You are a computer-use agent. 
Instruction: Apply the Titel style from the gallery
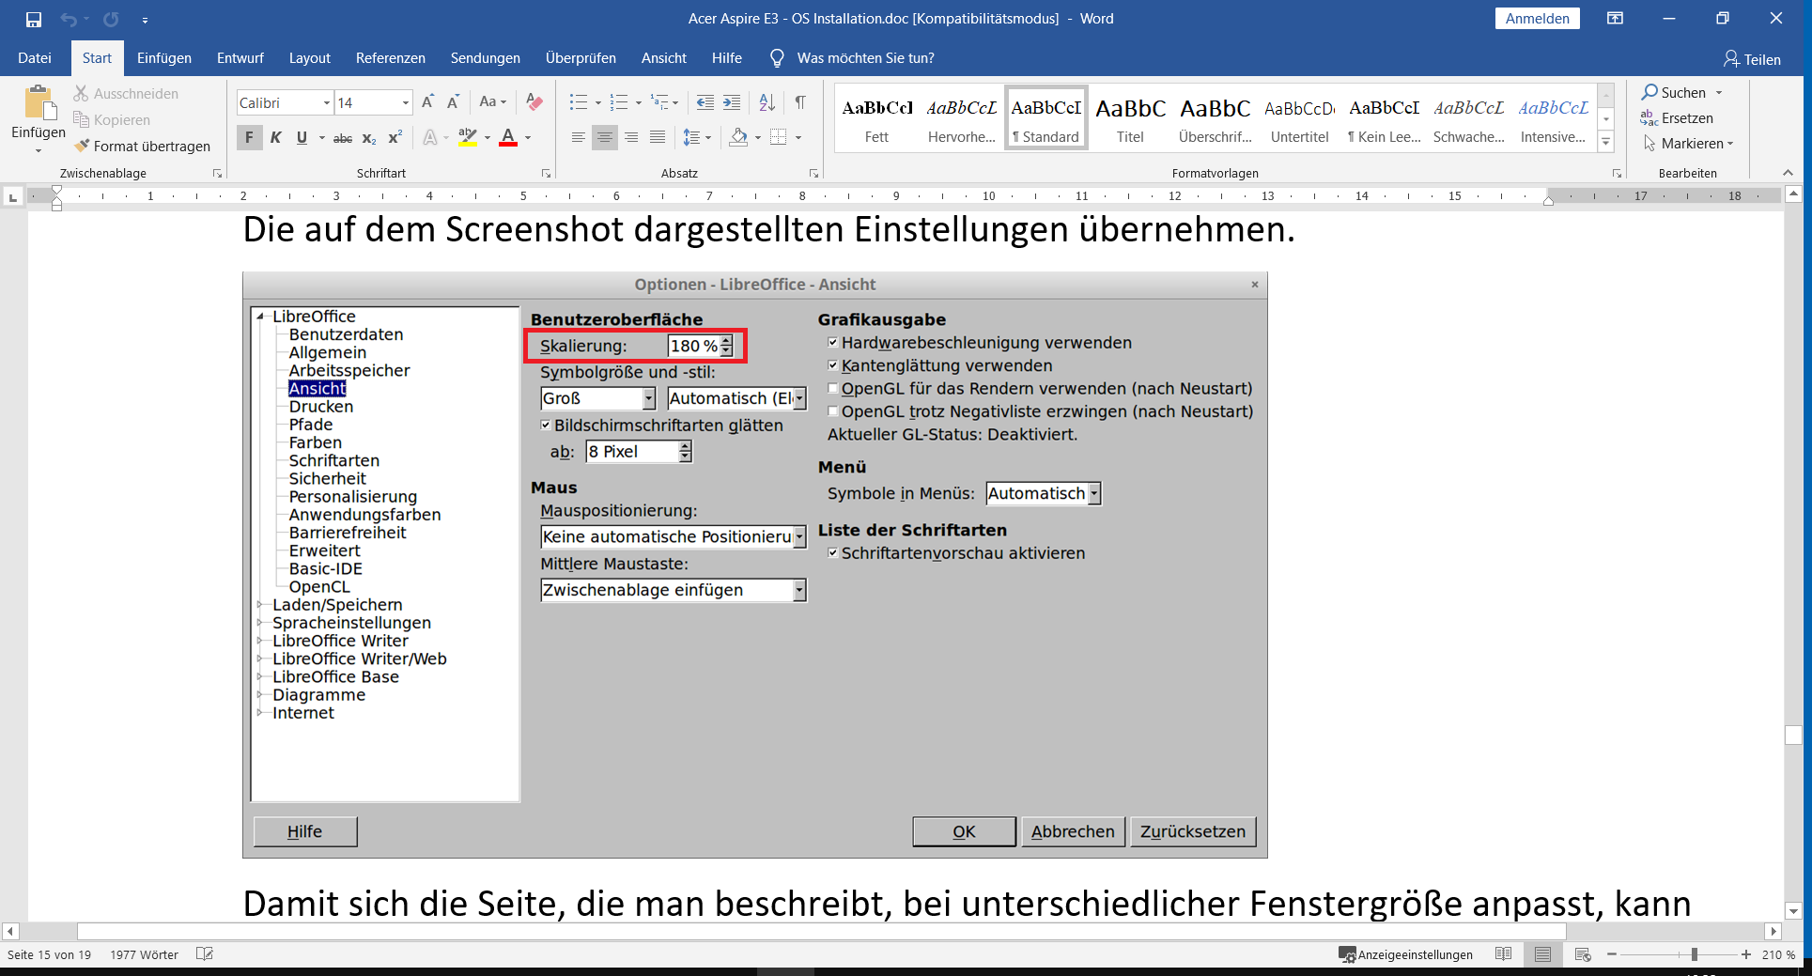[x=1130, y=119]
